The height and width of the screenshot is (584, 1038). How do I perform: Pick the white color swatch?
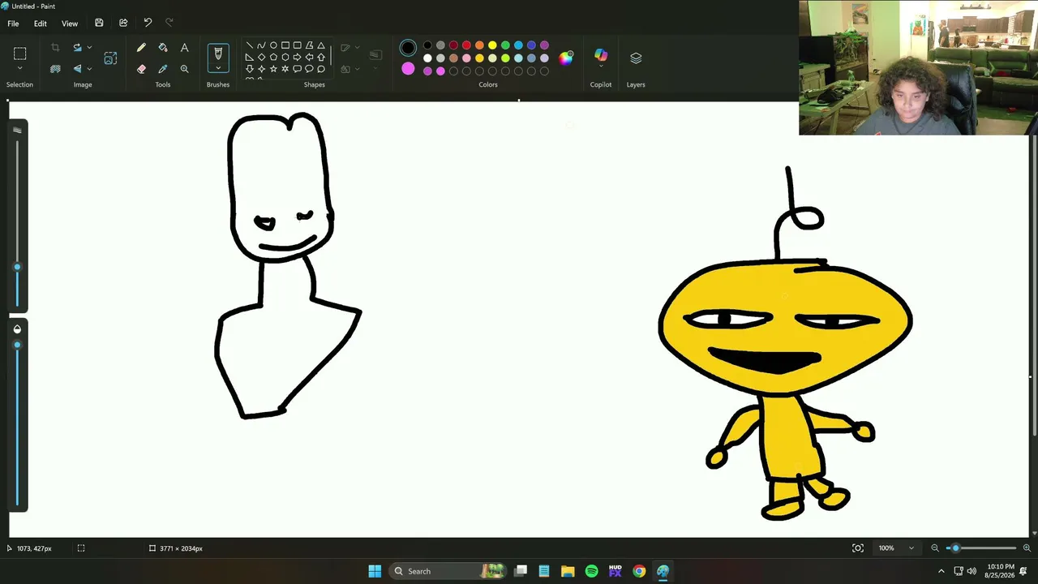coord(427,58)
